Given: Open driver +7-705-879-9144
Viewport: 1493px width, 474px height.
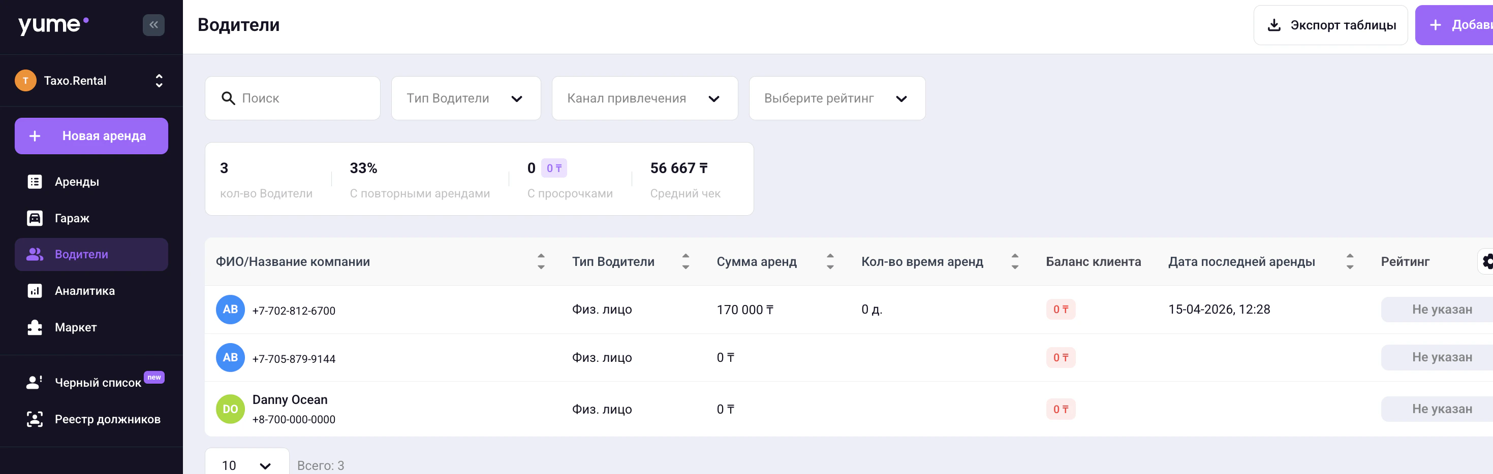Looking at the screenshot, I should pyautogui.click(x=294, y=359).
